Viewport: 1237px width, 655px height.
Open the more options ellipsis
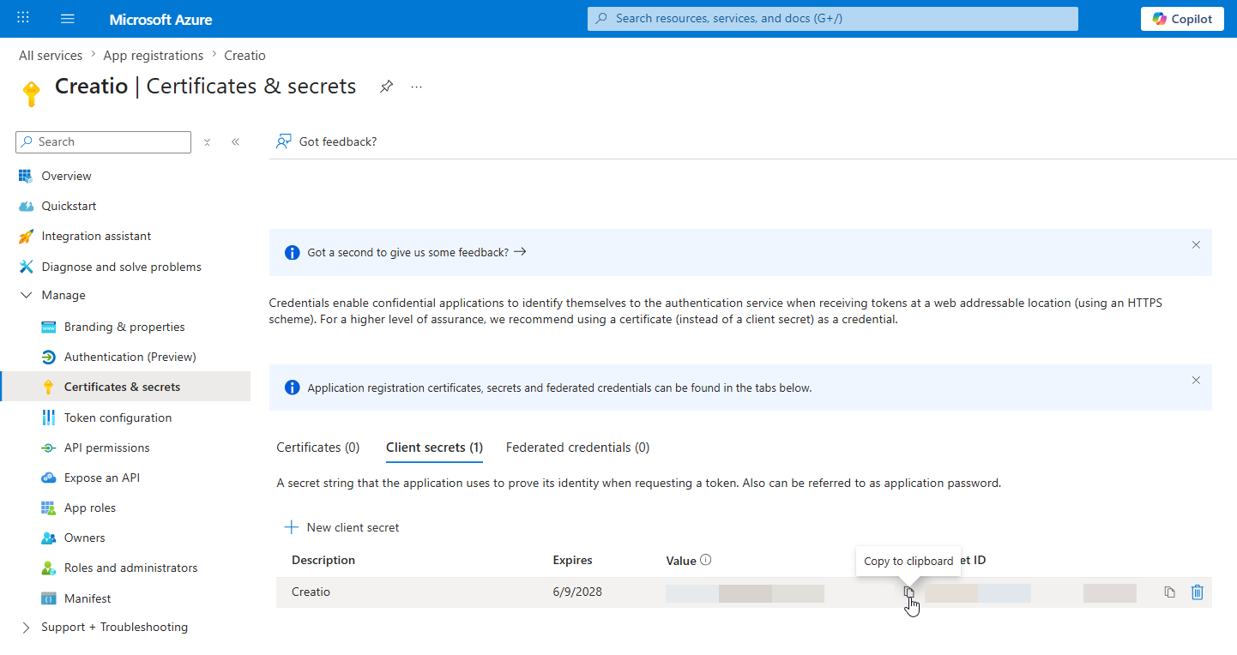pos(417,87)
